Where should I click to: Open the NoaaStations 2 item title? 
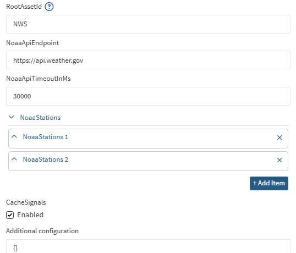click(x=45, y=159)
